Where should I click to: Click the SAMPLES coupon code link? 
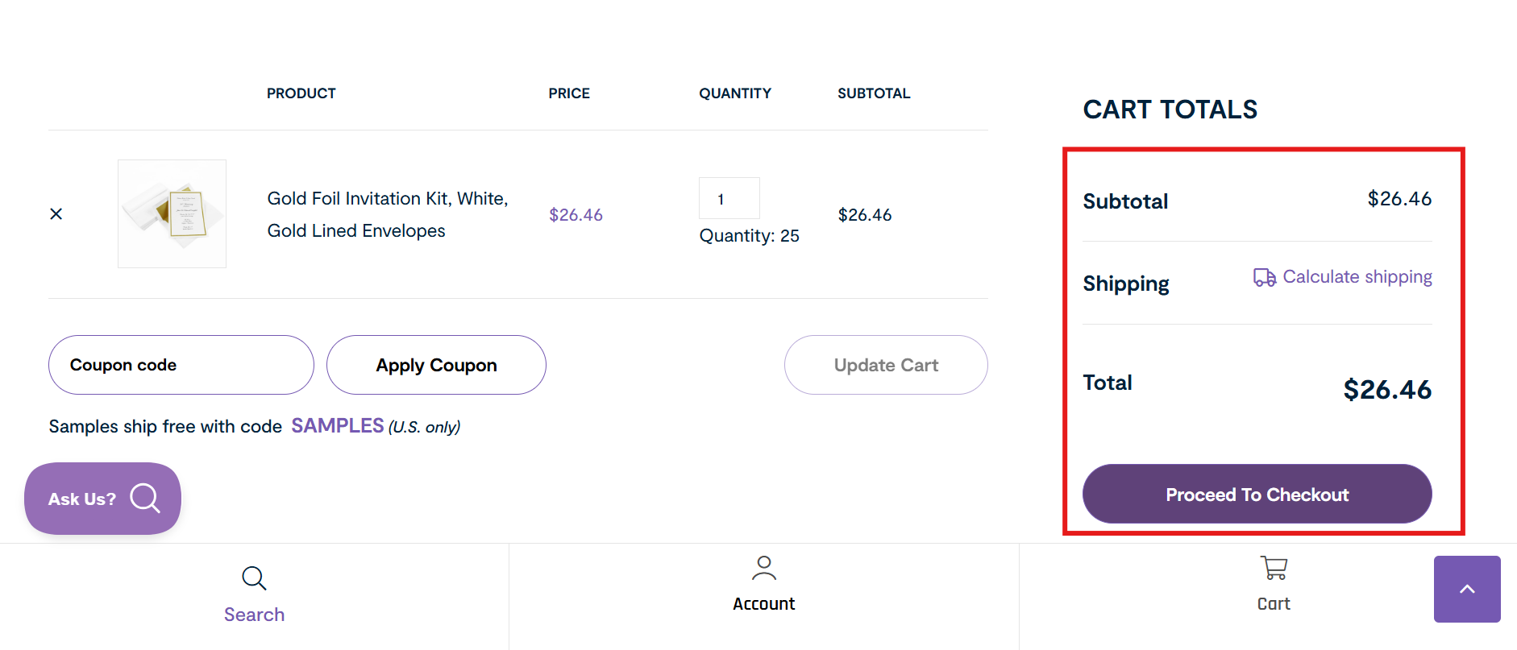pyautogui.click(x=337, y=425)
